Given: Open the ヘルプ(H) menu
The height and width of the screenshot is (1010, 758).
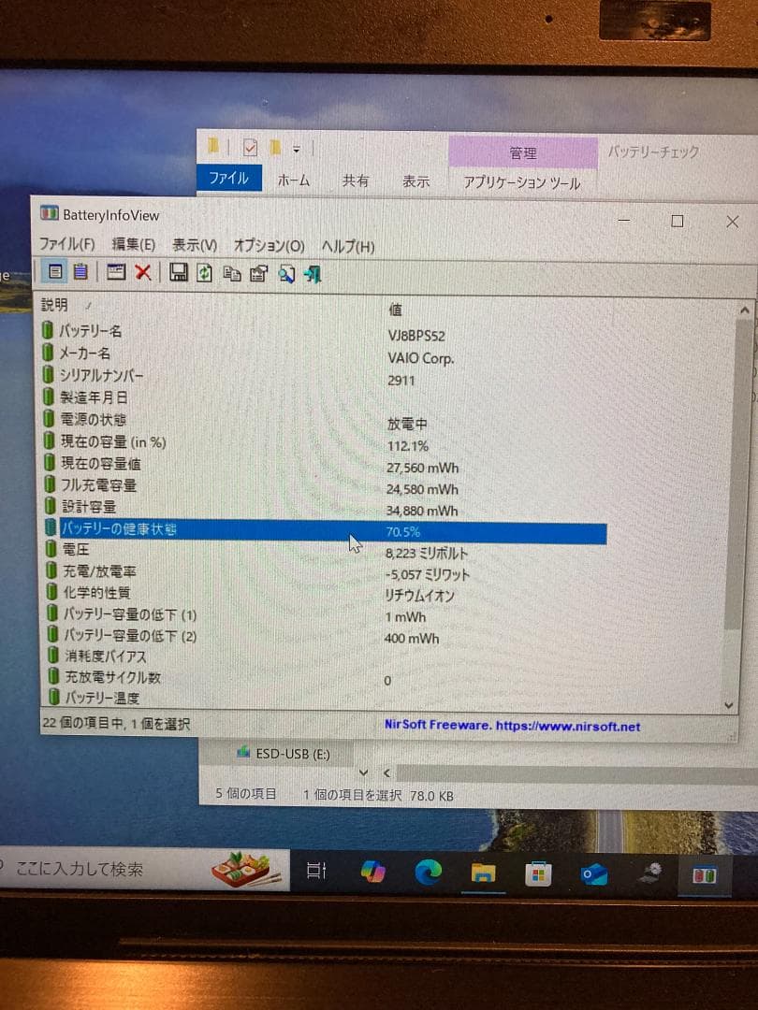Looking at the screenshot, I should [x=347, y=247].
